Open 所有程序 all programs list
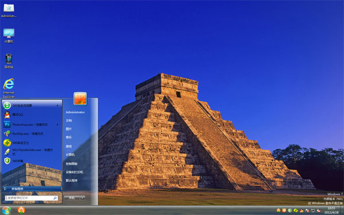The image size is (344, 215). pyautogui.click(x=32, y=189)
